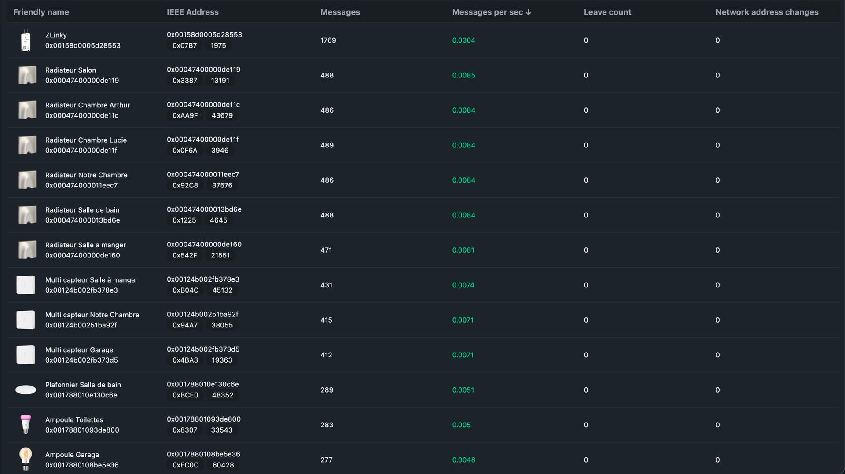Image resolution: width=845 pixels, height=474 pixels.
Task: Sort by Leave count column header
Action: pyautogui.click(x=607, y=12)
